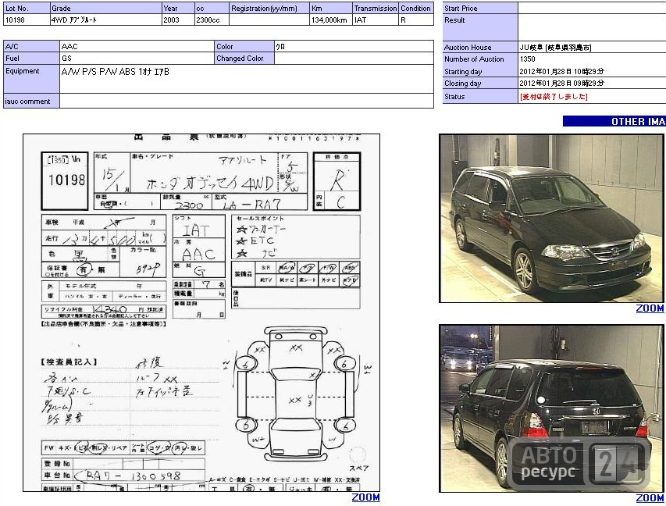The image size is (666, 506).
Task: Click the Start Price label
Action: click(x=461, y=8)
